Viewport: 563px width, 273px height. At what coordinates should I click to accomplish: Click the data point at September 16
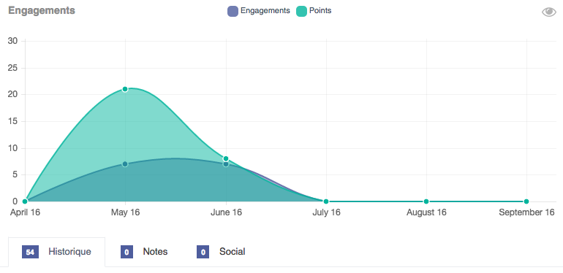(x=526, y=201)
